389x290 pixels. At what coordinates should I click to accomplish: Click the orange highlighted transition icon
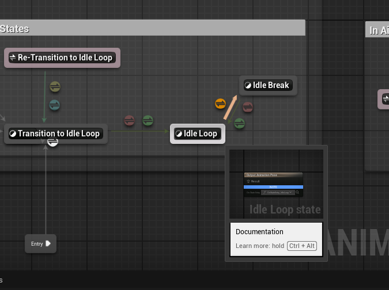point(220,104)
